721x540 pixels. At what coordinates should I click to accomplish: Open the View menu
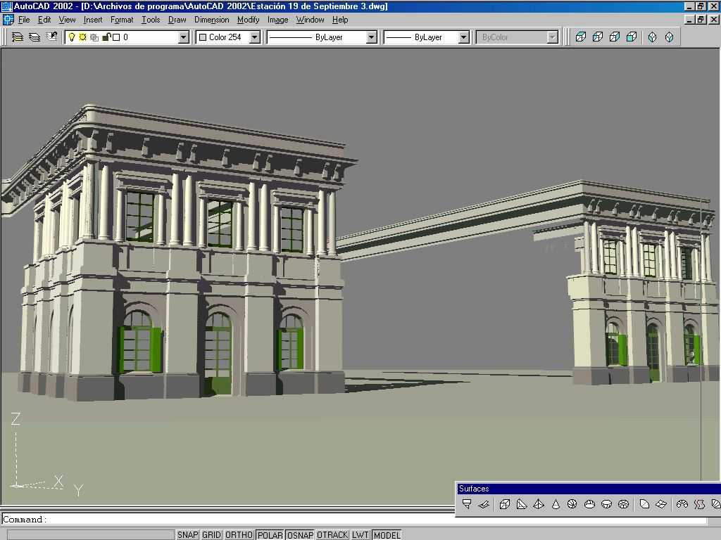pos(67,20)
